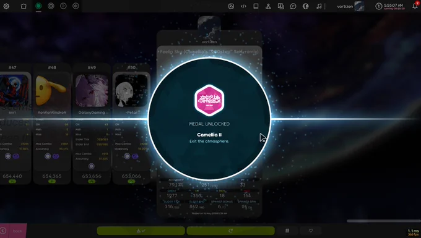The image size is (421, 238).
Task: Click the mod icon on GalaxyGaming's card
Action: point(92,166)
